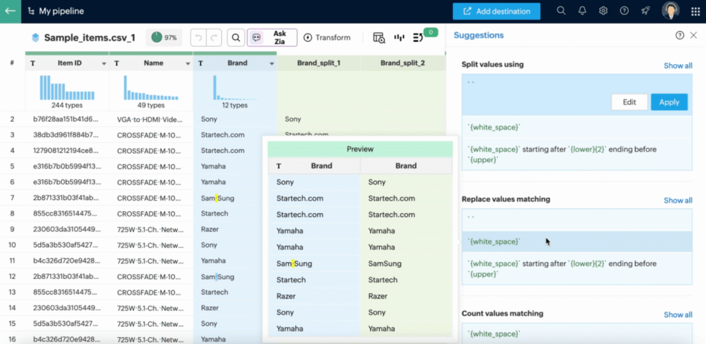
Task: Select {white_space} under Count values matching
Action: [x=577, y=334]
